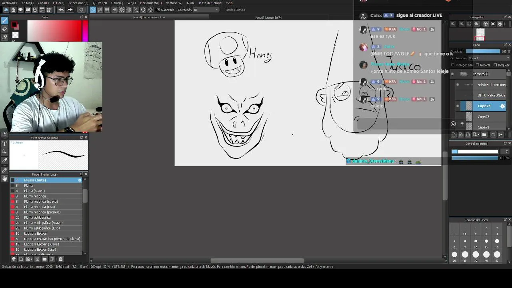The width and height of the screenshot is (512, 288).
Task: Select the Pluma (suave) brush
Action: click(46, 191)
